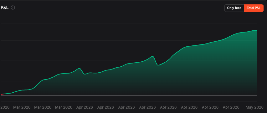The width and height of the screenshot is (267, 113).
Task: Select the Total P&L view
Action: (x=254, y=8)
